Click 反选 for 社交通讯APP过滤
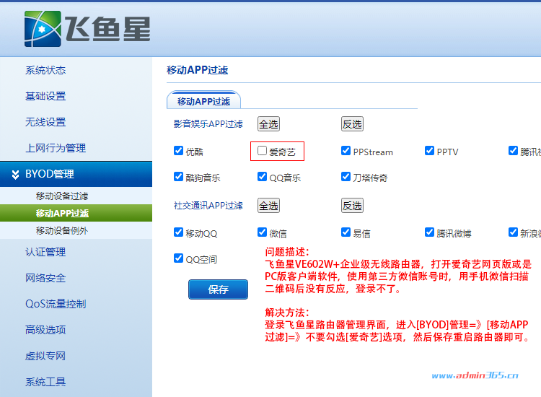The width and height of the screenshot is (541, 397). click(352, 206)
